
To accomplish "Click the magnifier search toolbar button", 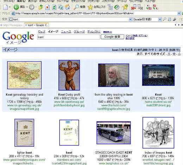I will pos(80,7).
